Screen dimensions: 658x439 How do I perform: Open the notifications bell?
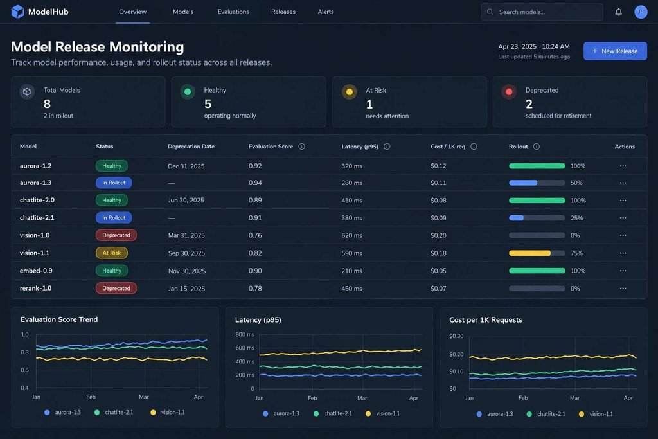618,12
